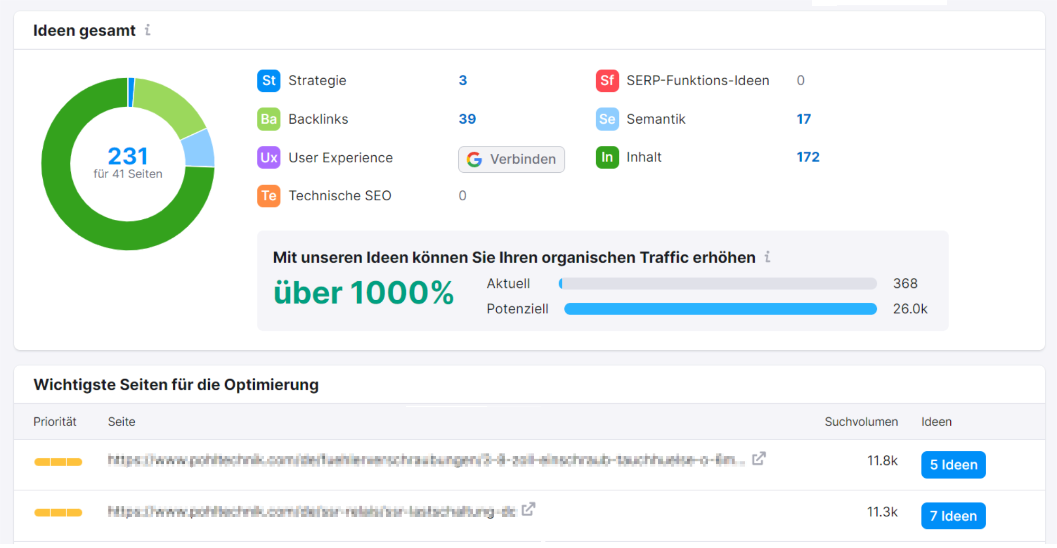Viewport: 1057px width, 548px height.
Task: Click the 'für 41 Seiten' text
Action: [x=128, y=174]
